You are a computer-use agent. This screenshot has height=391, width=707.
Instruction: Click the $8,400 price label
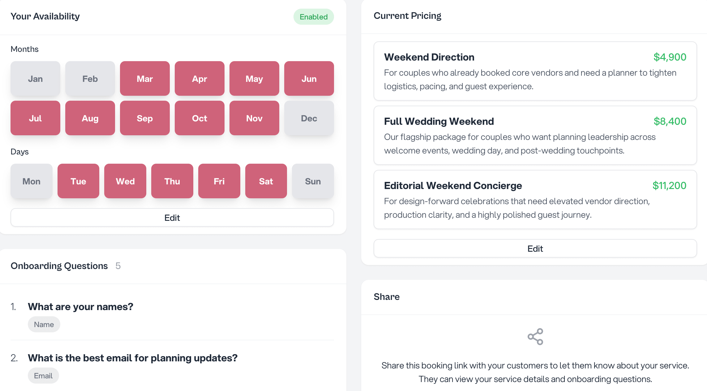coord(669,121)
